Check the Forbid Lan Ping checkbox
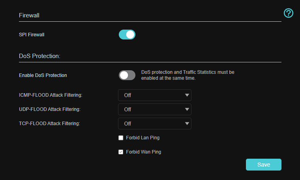The height and width of the screenshot is (180, 300). (121, 138)
